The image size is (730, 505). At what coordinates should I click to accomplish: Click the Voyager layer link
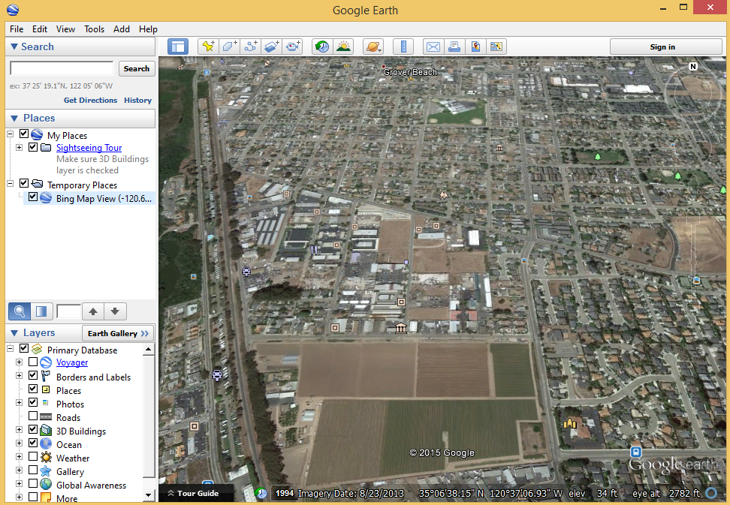(72, 362)
